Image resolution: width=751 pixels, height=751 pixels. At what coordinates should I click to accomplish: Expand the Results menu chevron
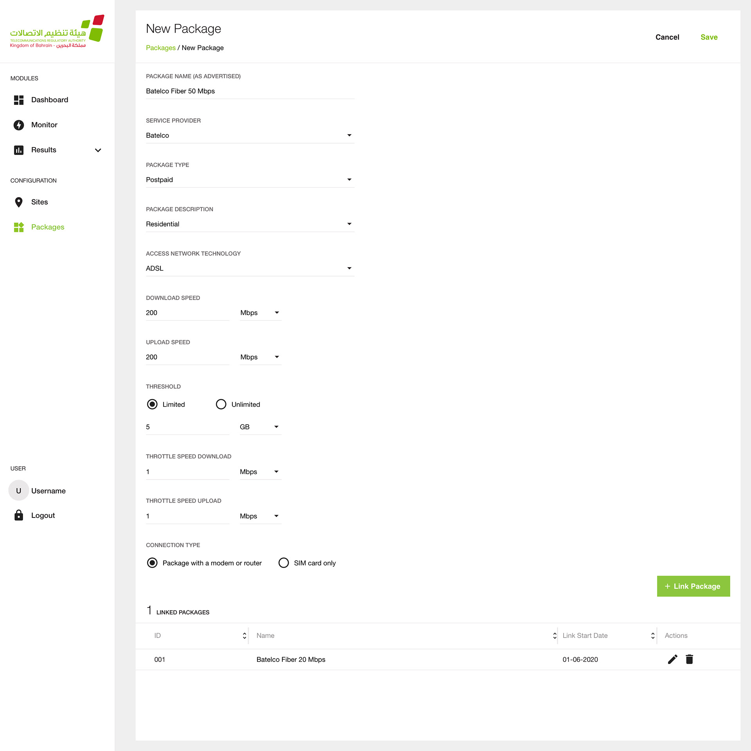(98, 150)
